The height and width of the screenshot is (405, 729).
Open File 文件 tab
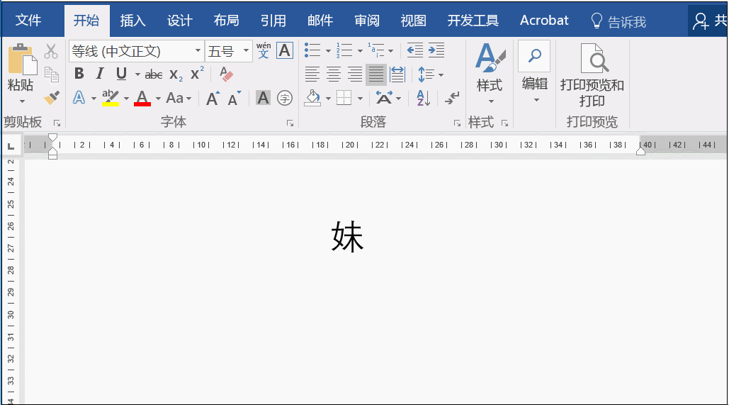point(28,21)
